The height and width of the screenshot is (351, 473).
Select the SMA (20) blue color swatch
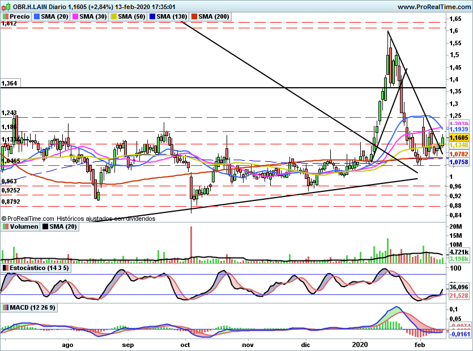pyautogui.click(x=37, y=16)
